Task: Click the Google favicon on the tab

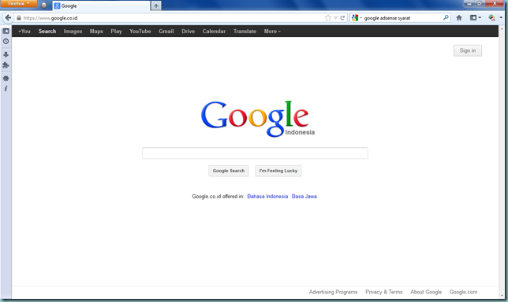Action: click(x=57, y=6)
